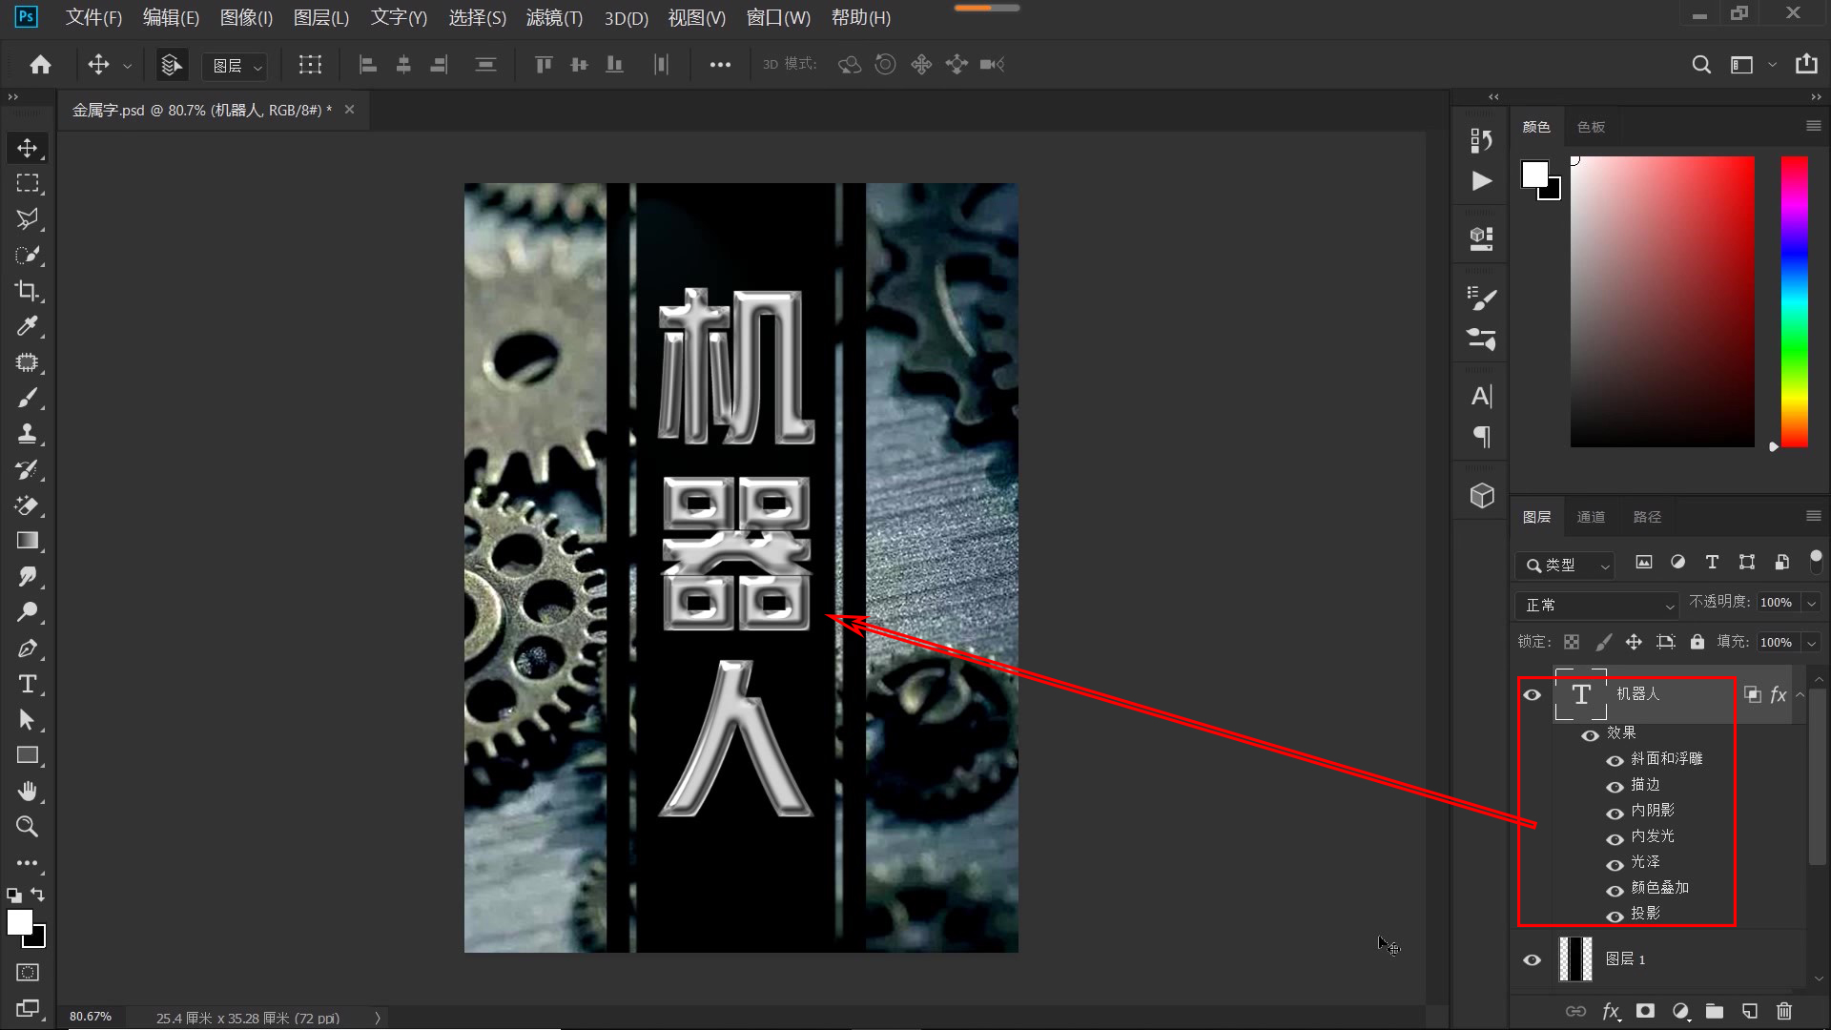Create a new layer
This screenshot has height=1030, width=1831.
[x=1749, y=1011]
